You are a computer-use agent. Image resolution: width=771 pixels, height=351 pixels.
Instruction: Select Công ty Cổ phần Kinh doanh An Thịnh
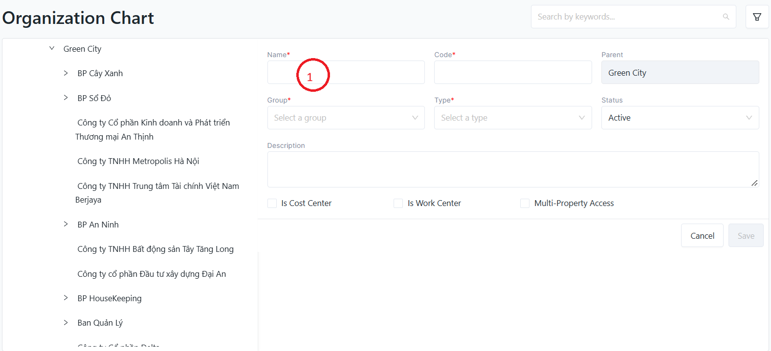tap(153, 129)
